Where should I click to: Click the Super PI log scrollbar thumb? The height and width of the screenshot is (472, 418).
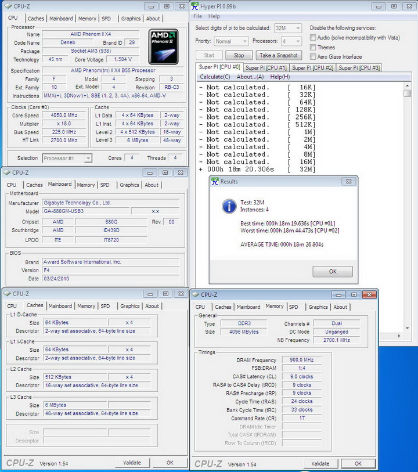407,93
